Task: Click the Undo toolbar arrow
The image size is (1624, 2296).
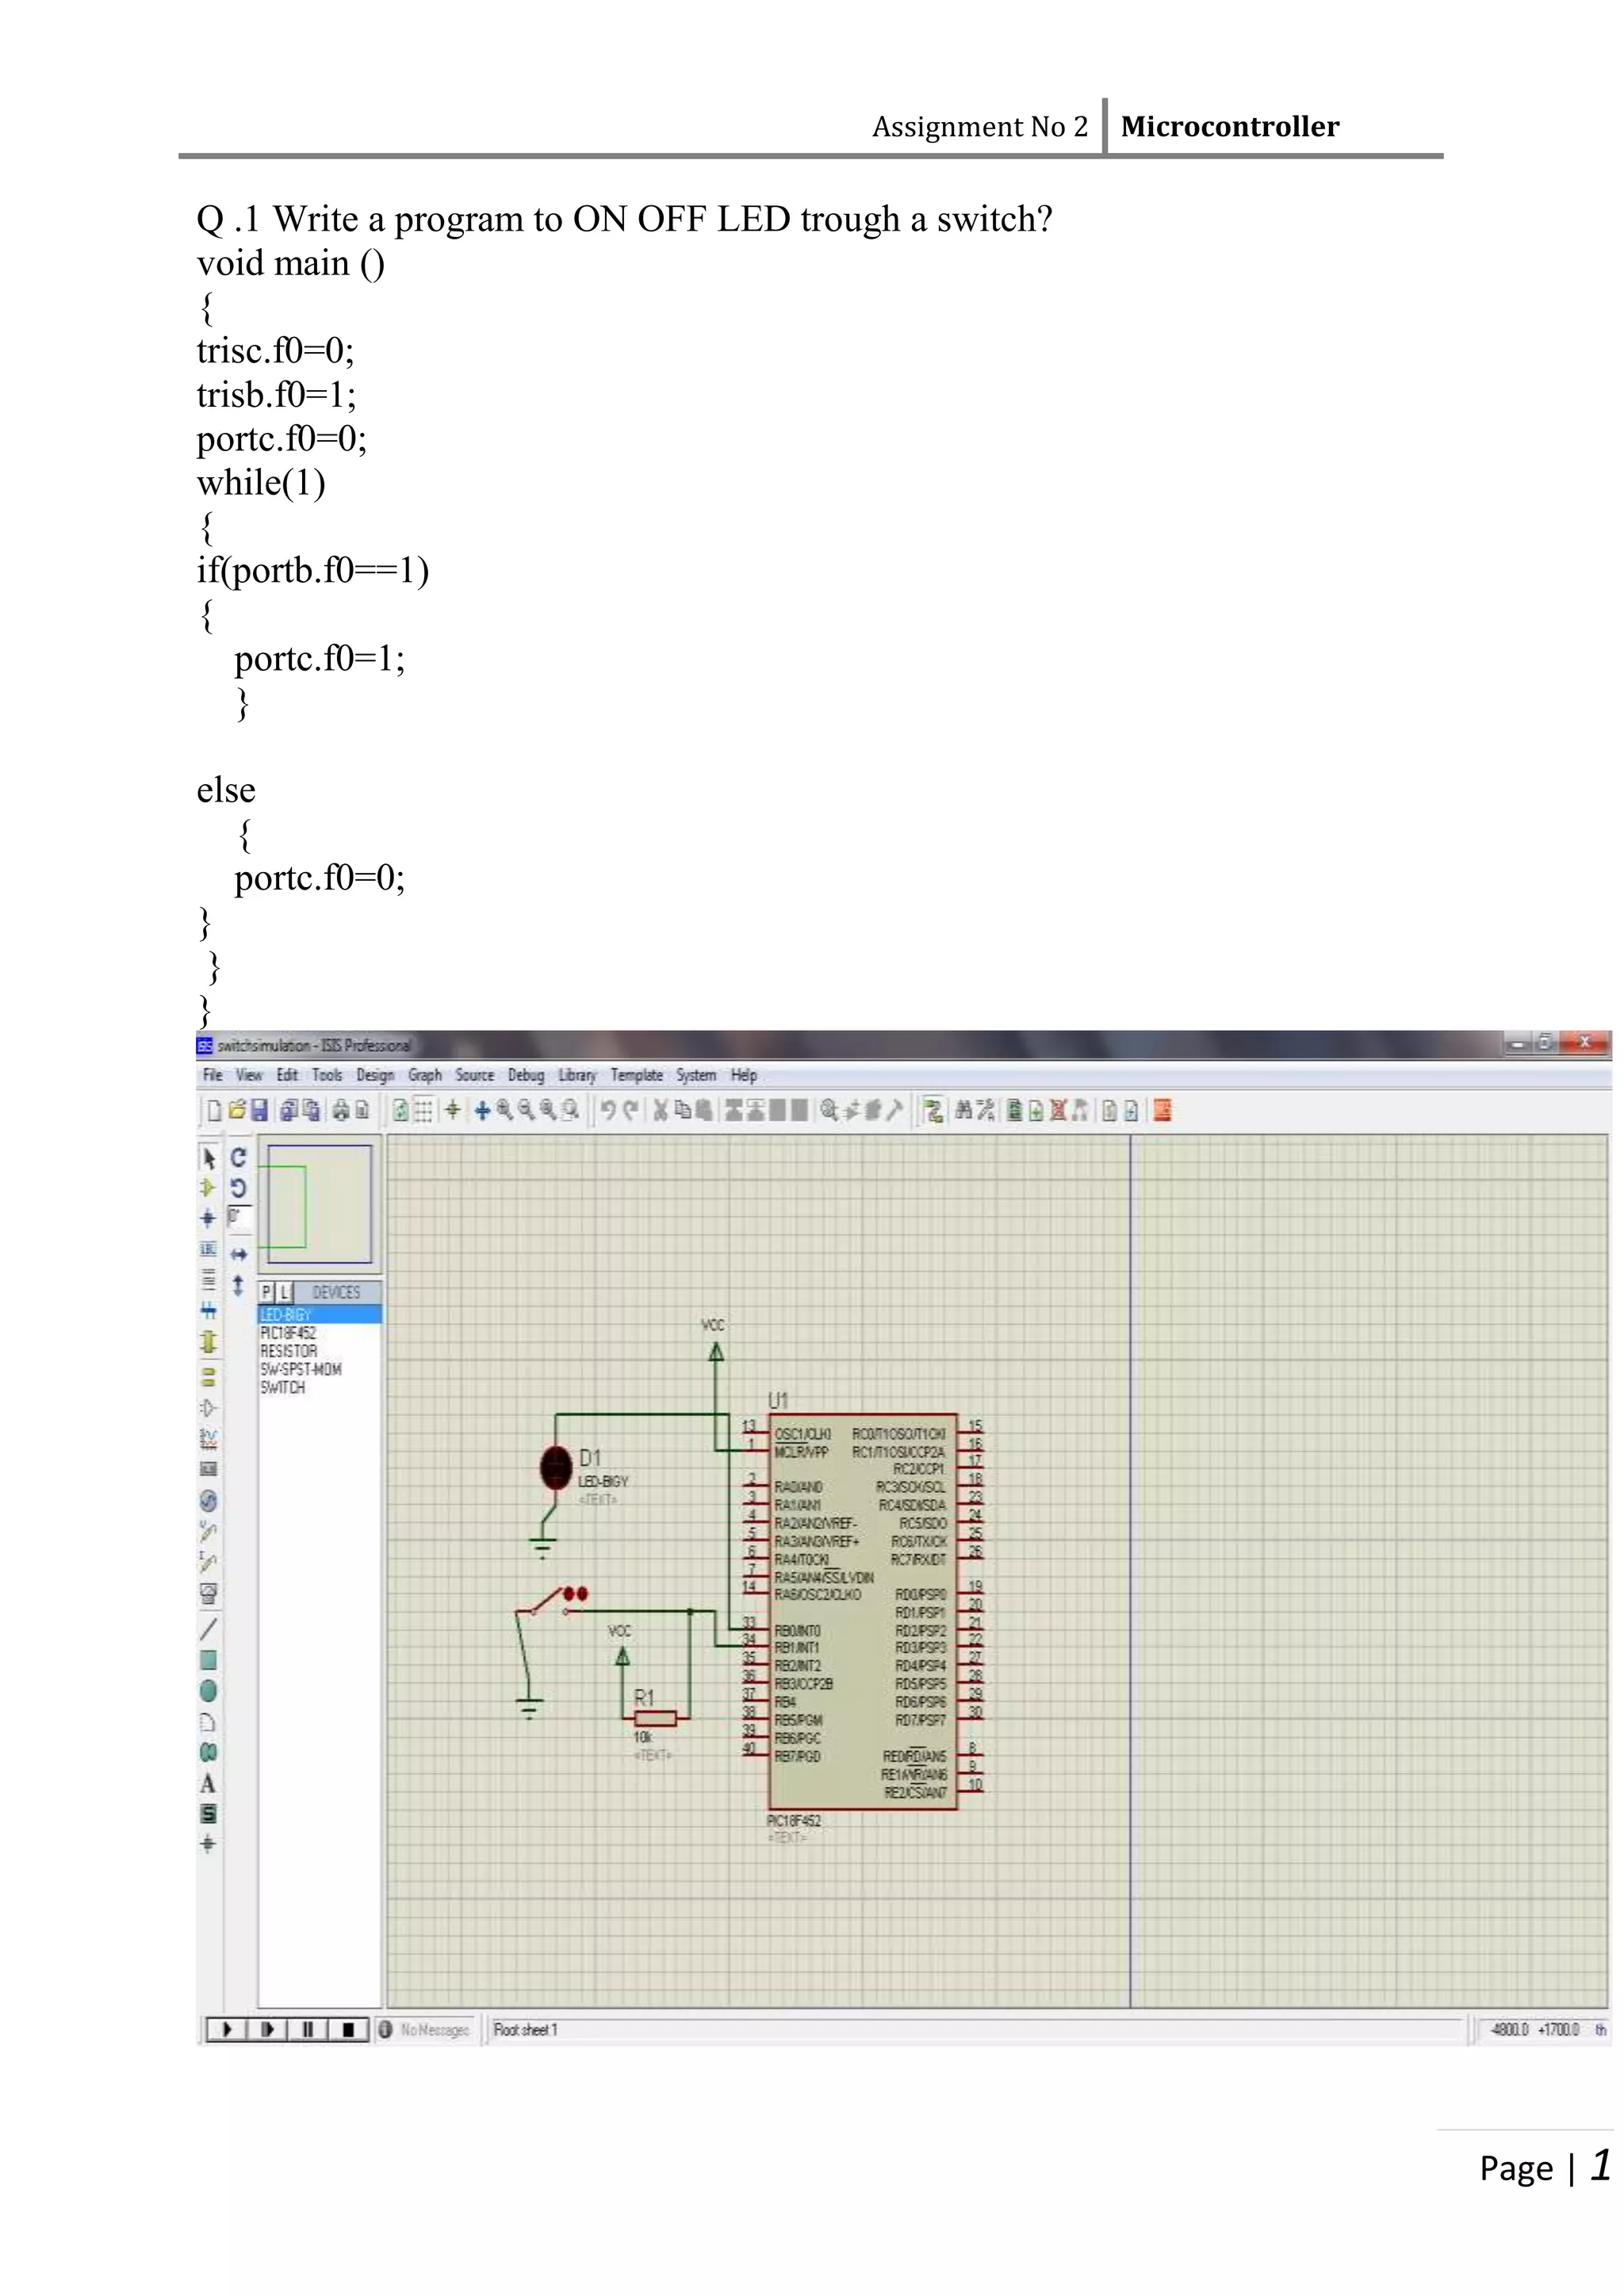Action: pyautogui.click(x=608, y=1110)
